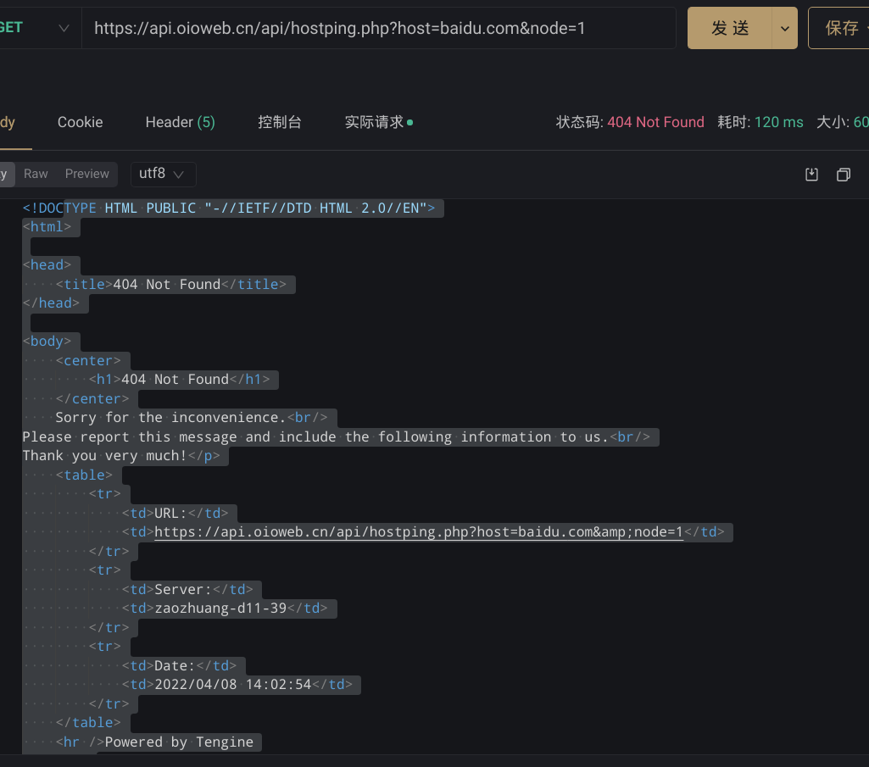The image size is (869, 767).
Task: Open the utf8 encoding dropdown
Action: (x=163, y=174)
